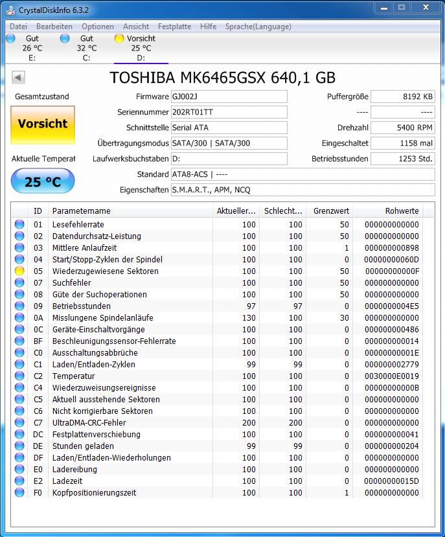Click the ID column header
This screenshot has height=537, width=445.
coord(38,211)
